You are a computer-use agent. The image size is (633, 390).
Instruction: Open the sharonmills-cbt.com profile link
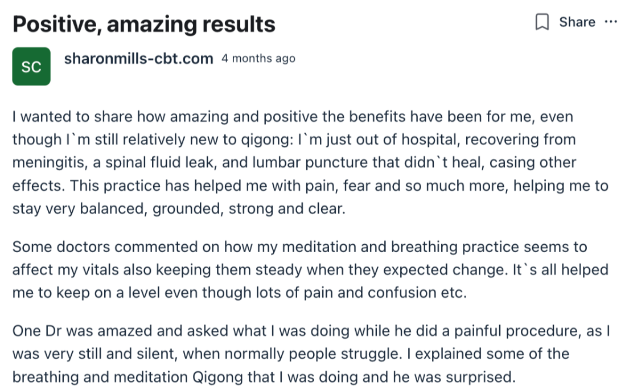(139, 58)
